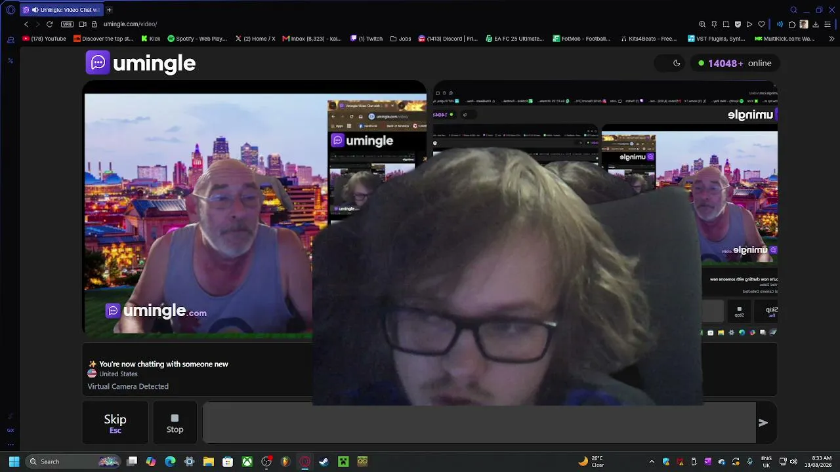Viewport: 840px width, 472px height.
Task: Open the zoom magnifier icon
Action: coord(702,24)
